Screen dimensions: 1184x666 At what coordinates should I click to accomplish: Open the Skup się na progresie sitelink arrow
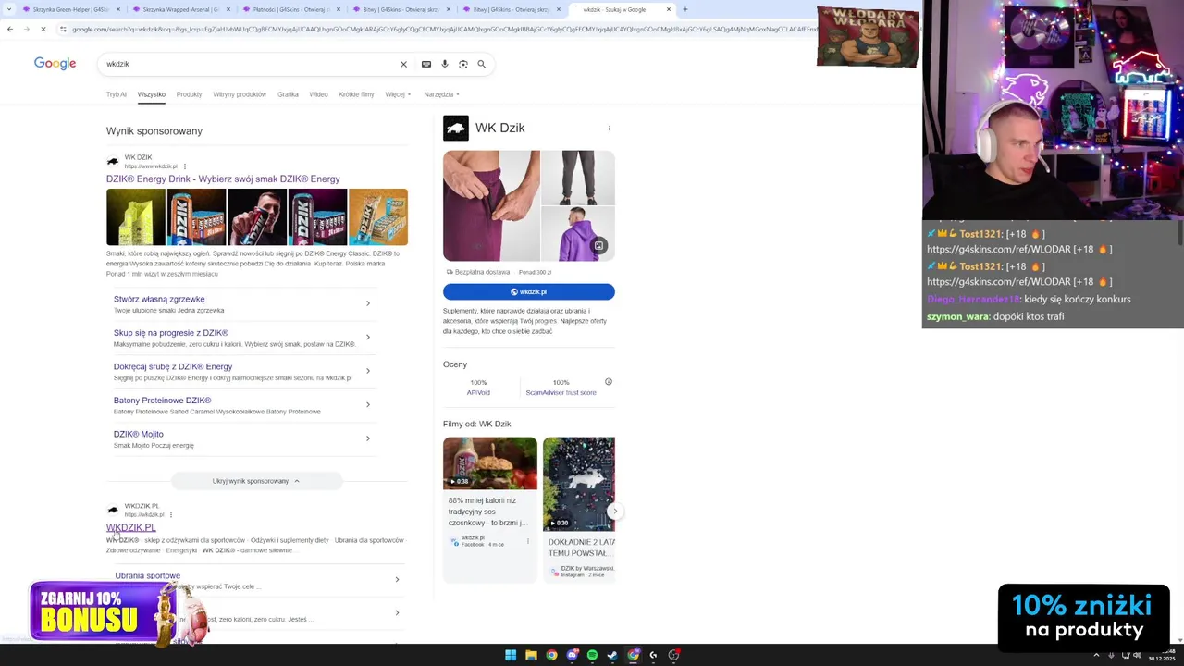tap(368, 338)
